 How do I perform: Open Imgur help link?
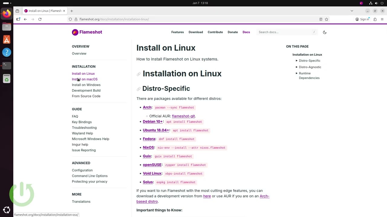click(80, 144)
